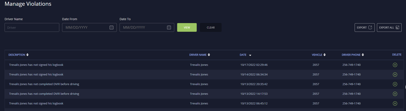Open the Date To calendar picker icon
Image resolution: width=406 pixels, height=111 pixels.
tap(169, 27)
